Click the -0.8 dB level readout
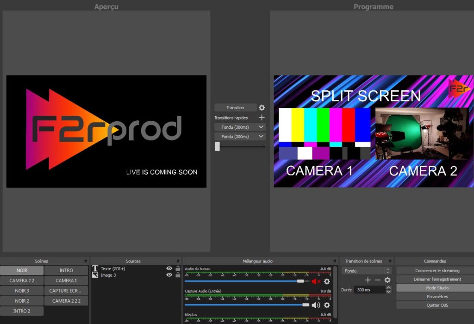The width and height of the screenshot is (474, 324). 325,269
